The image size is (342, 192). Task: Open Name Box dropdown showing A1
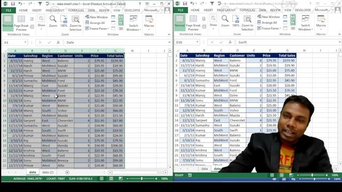[x=25, y=43]
